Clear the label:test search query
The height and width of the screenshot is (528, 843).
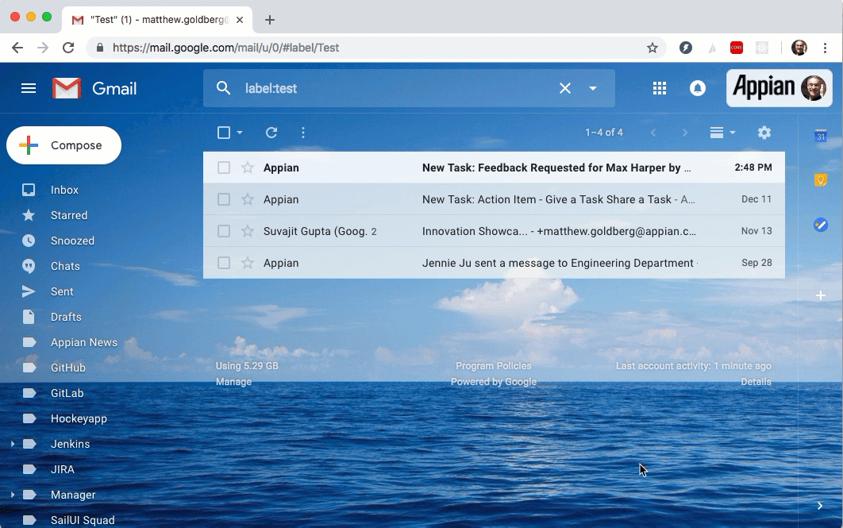click(564, 88)
